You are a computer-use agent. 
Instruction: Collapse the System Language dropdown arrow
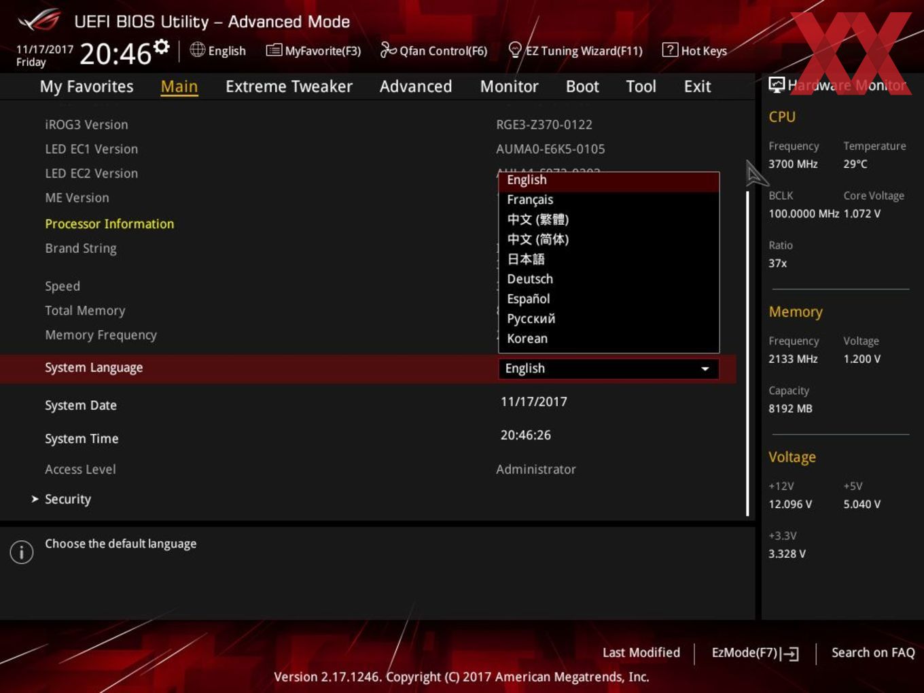[x=705, y=369]
